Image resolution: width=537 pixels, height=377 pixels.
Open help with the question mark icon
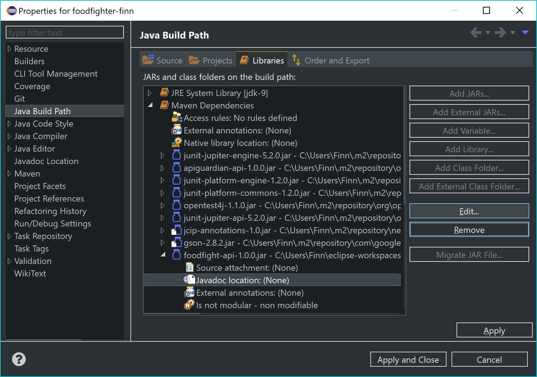19,359
